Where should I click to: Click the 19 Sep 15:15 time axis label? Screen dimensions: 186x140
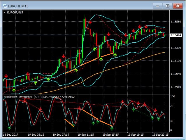coord(110,134)
